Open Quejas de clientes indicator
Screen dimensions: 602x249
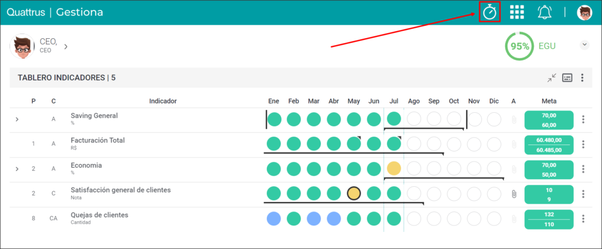99,215
